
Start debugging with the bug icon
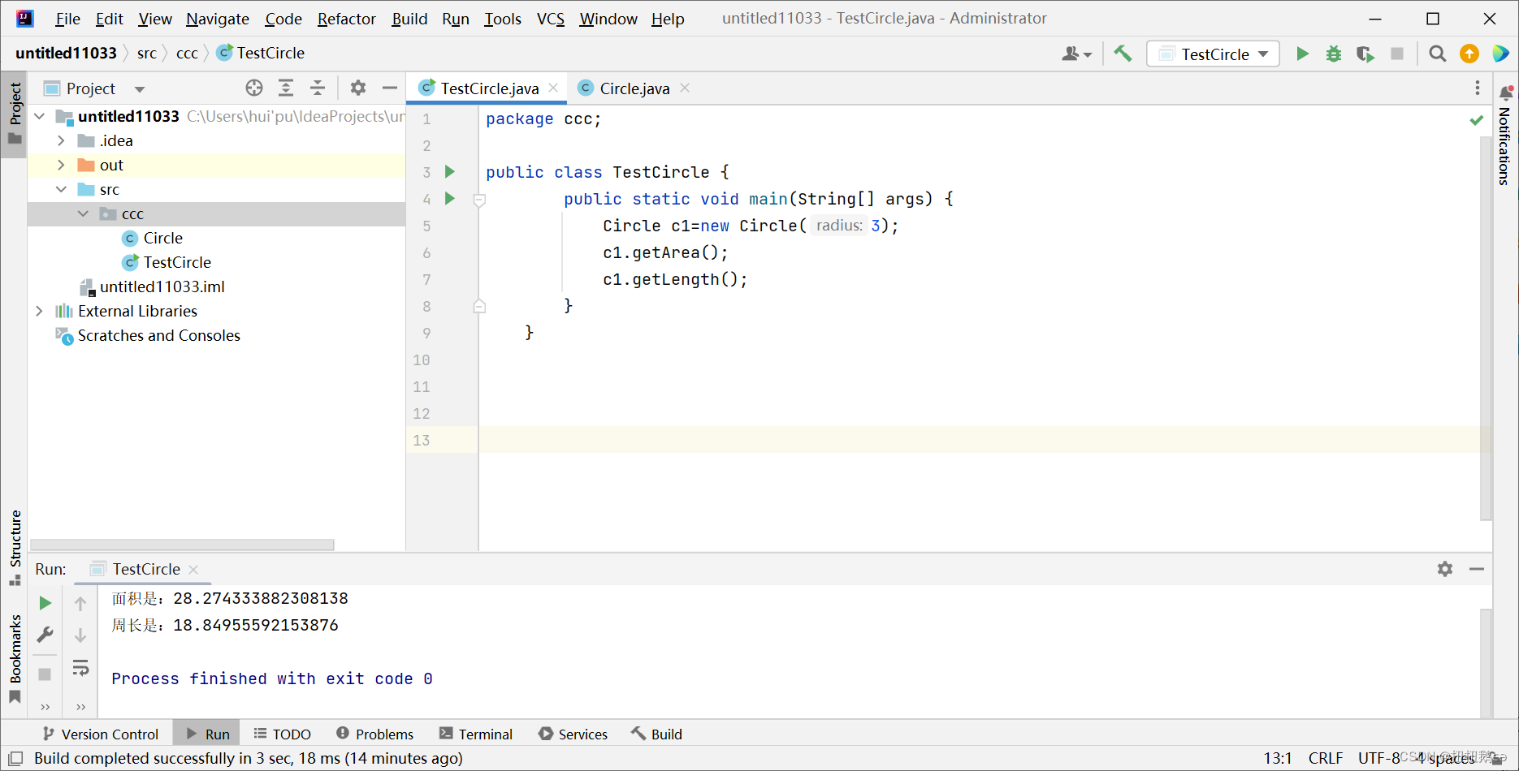pyautogui.click(x=1334, y=54)
